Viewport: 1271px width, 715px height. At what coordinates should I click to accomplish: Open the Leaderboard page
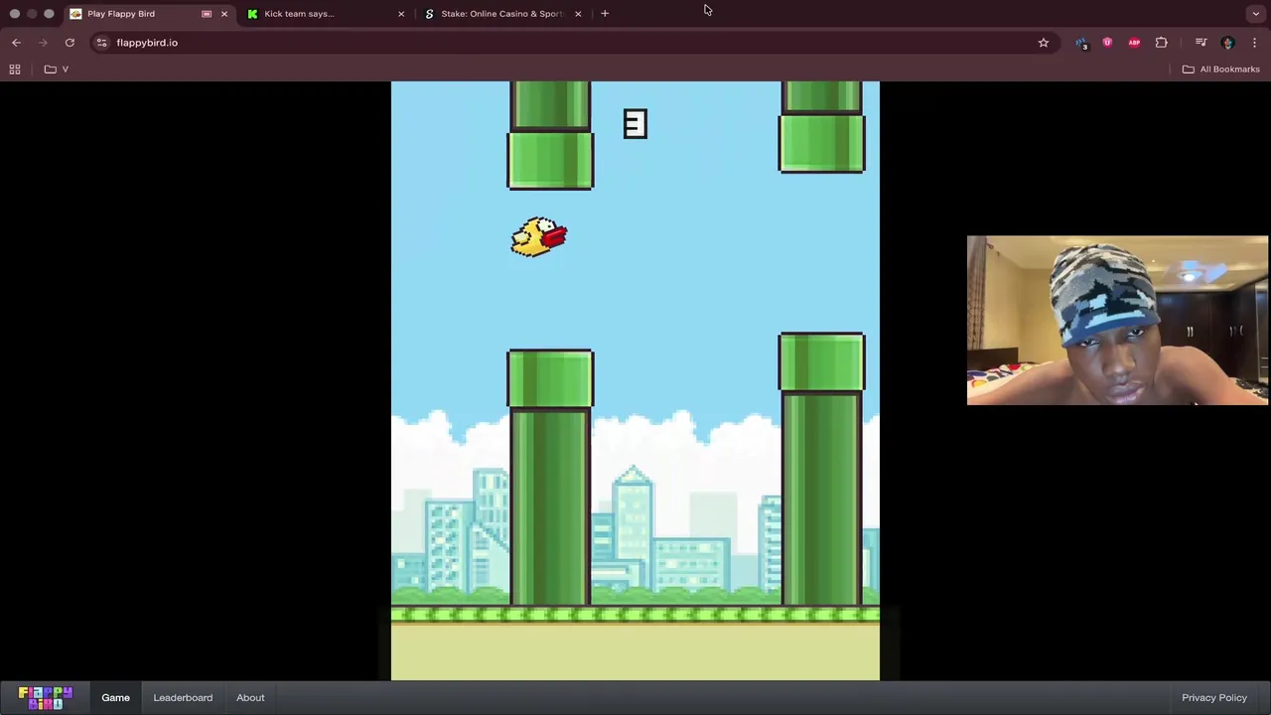[x=183, y=697]
